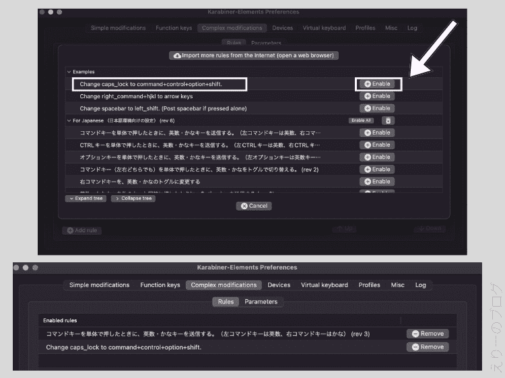Screen dimensions: 505x378
Task: Enable the 右コマンドキー toggle rule
Action: (377, 182)
